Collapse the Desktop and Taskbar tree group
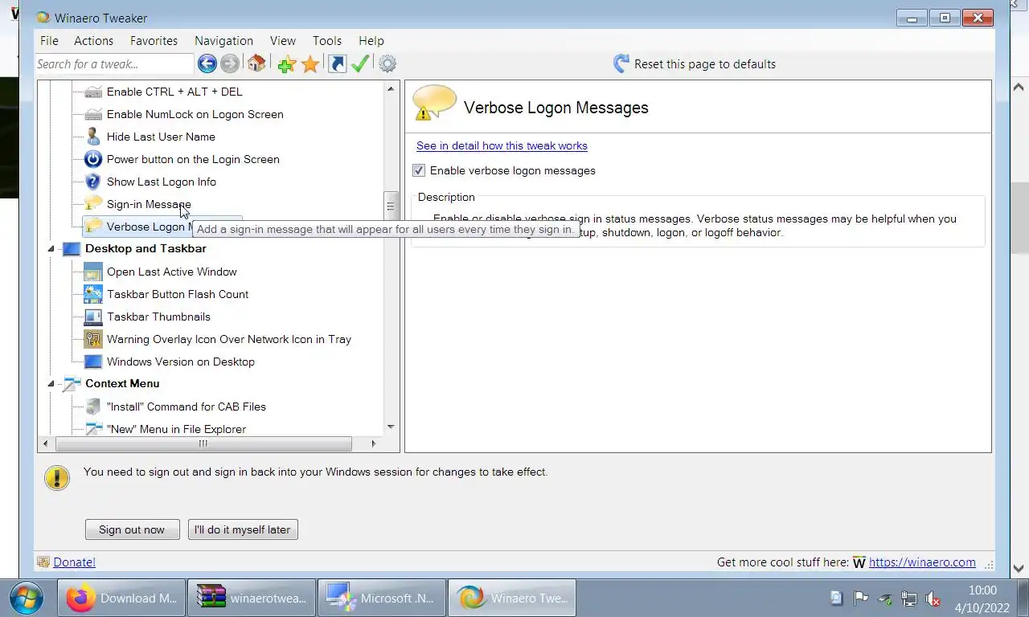 (51, 249)
